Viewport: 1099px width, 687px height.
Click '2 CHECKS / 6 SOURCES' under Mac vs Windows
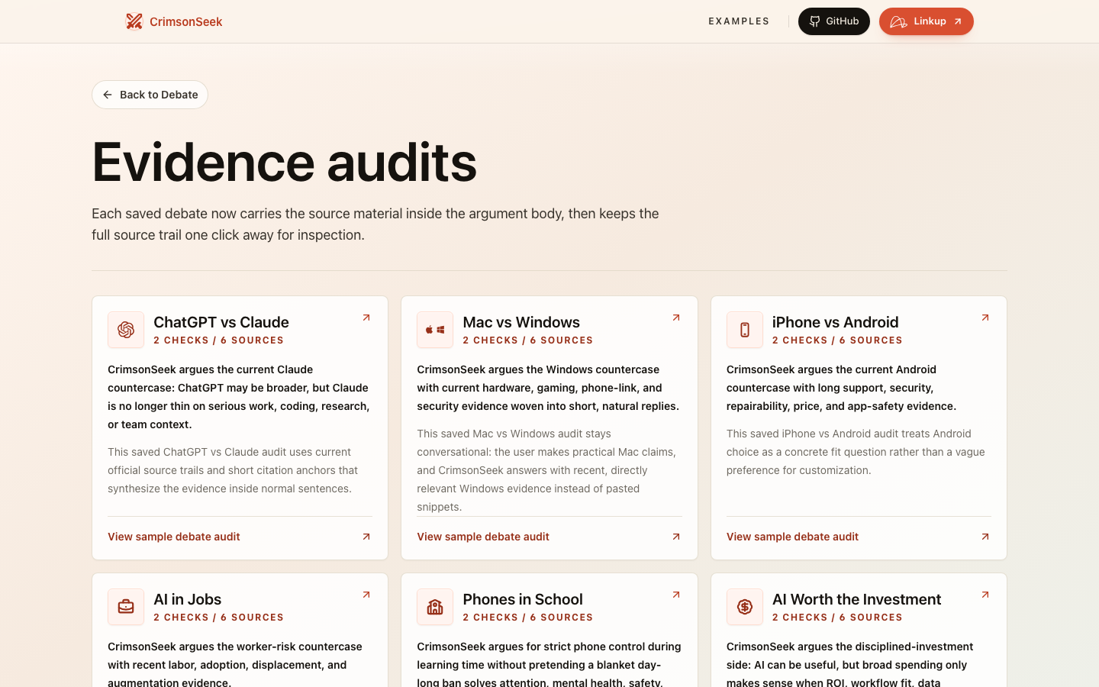point(528,340)
